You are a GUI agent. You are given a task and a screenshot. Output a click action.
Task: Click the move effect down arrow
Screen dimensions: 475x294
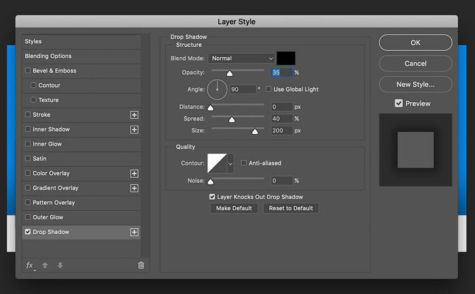pos(60,265)
